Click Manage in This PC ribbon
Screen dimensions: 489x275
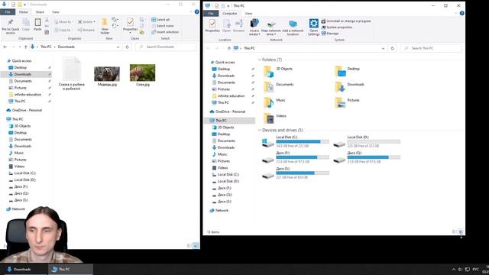pos(330,34)
